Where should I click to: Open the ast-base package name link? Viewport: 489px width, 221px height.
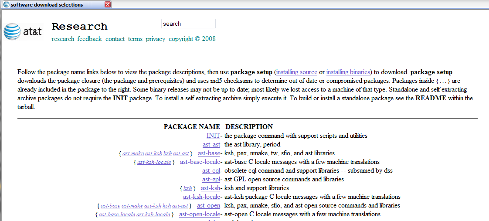click(209, 153)
